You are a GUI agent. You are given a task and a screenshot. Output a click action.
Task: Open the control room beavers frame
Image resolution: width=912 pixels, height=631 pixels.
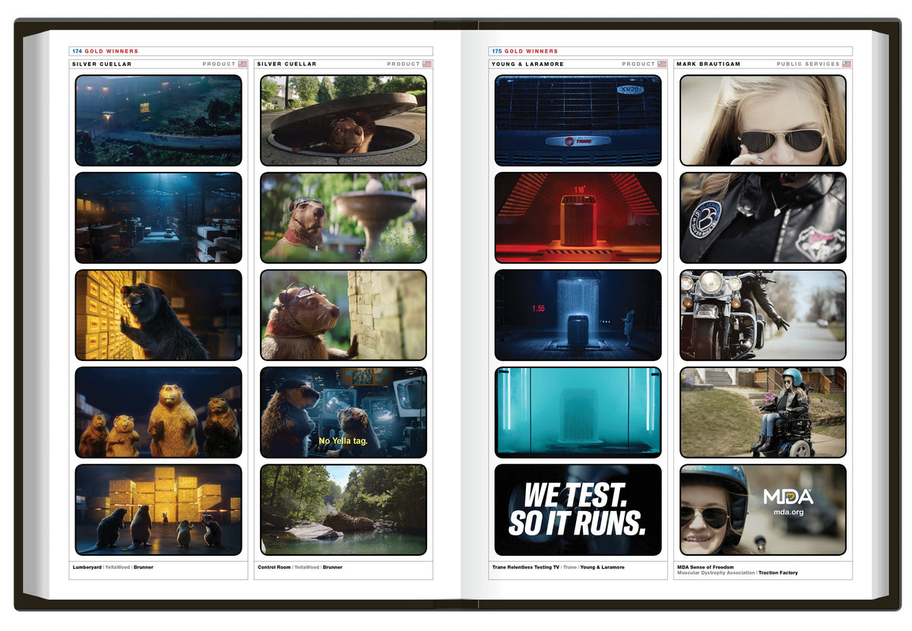tap(344, 412)
